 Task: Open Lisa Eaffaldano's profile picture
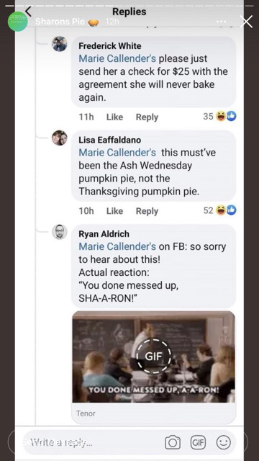click(60, 138)
